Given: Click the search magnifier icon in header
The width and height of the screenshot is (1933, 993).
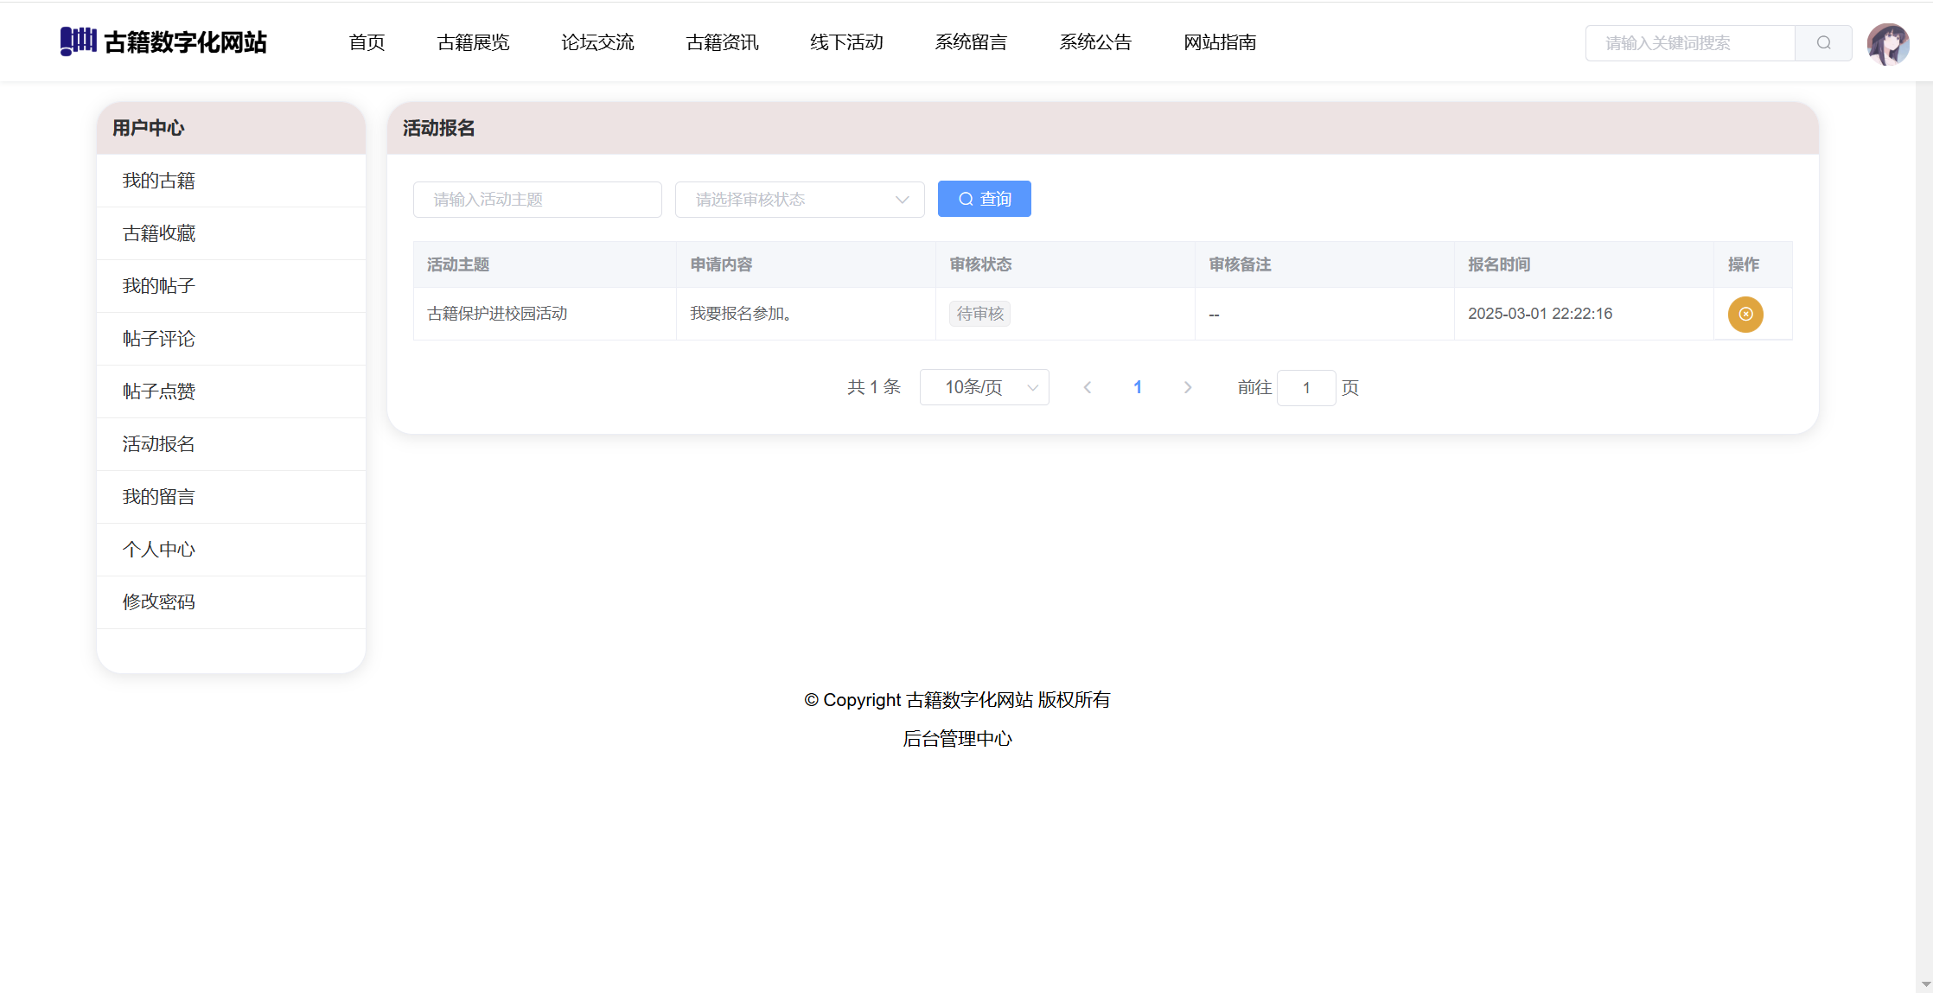Looking at the screenshot, I should tap(1823, 43).
